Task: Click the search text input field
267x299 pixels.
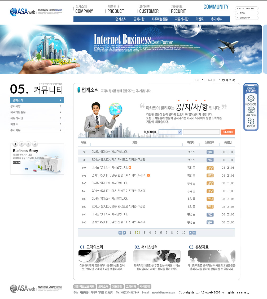Action: (x=201, y=132)
